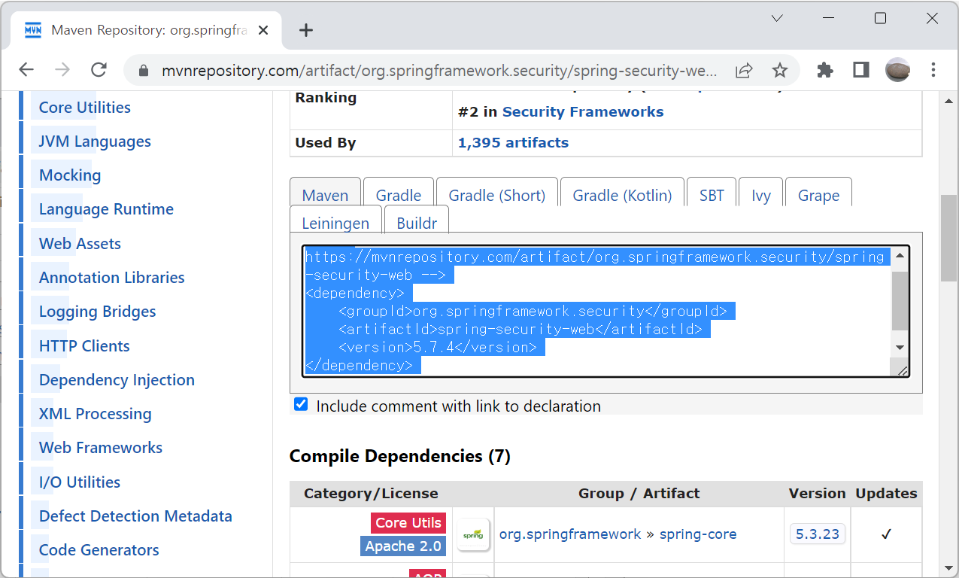
Task: Open the Extensions puzzle icon
Action: [x=825, y=70]
